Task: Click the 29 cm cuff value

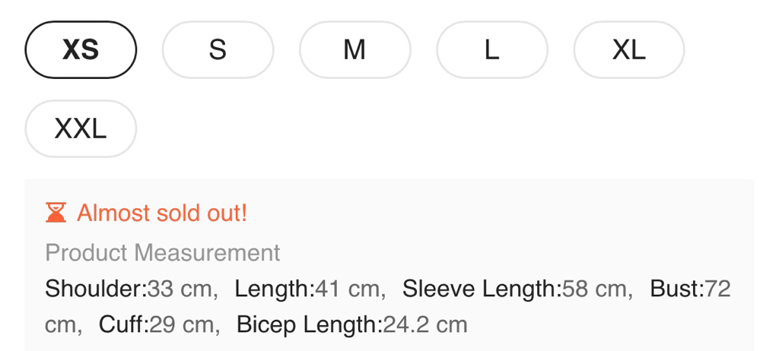Action: [x=182, y=325]
